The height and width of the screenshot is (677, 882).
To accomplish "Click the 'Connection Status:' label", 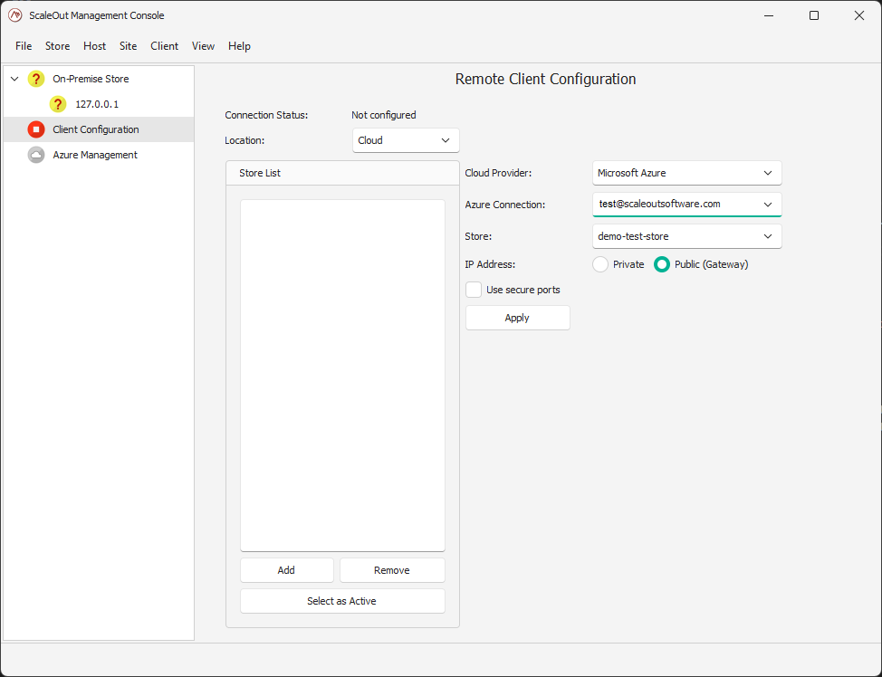I will coord(266,115).
